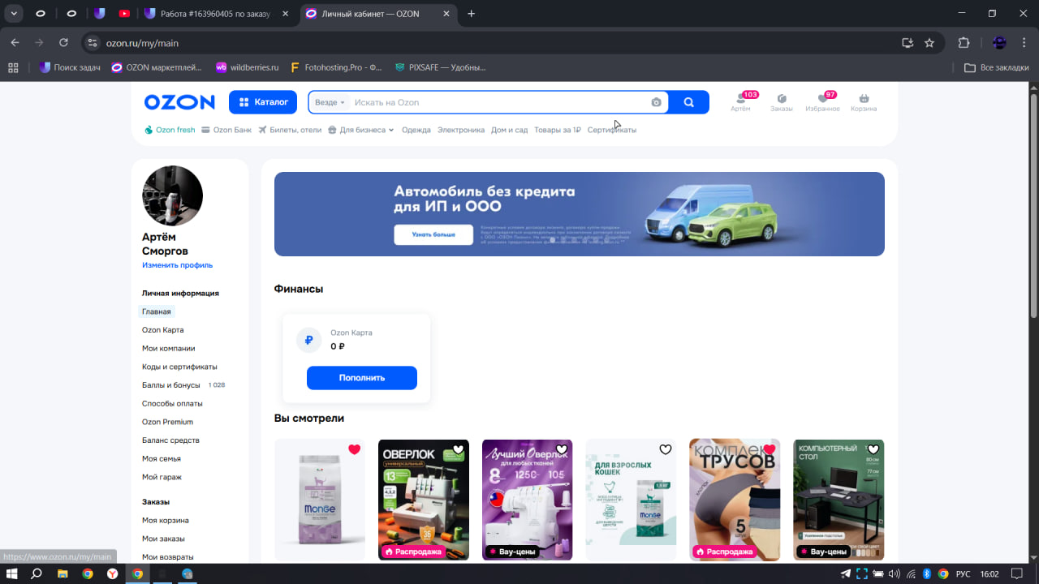Click the magnifier search button

(x=689, y=102)
